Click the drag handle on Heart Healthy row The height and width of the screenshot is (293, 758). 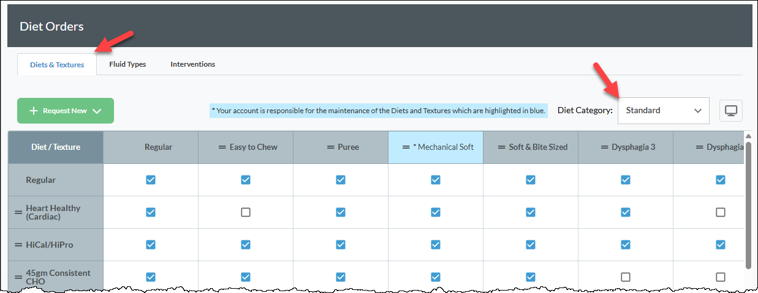coord(18,212)
